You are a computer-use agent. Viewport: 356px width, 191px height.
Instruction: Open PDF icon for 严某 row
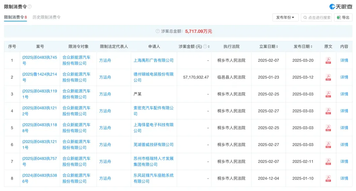pos(328,94)
